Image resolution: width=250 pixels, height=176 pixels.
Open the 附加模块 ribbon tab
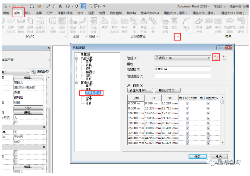(x=116, y=13)
